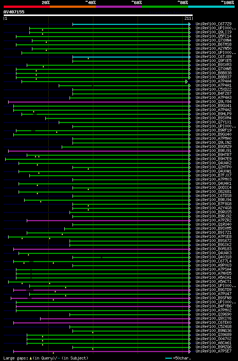Select hit label UniRef100_B9HLP9
The width and height of the screenshot is (238, 361).
(213, 114)
